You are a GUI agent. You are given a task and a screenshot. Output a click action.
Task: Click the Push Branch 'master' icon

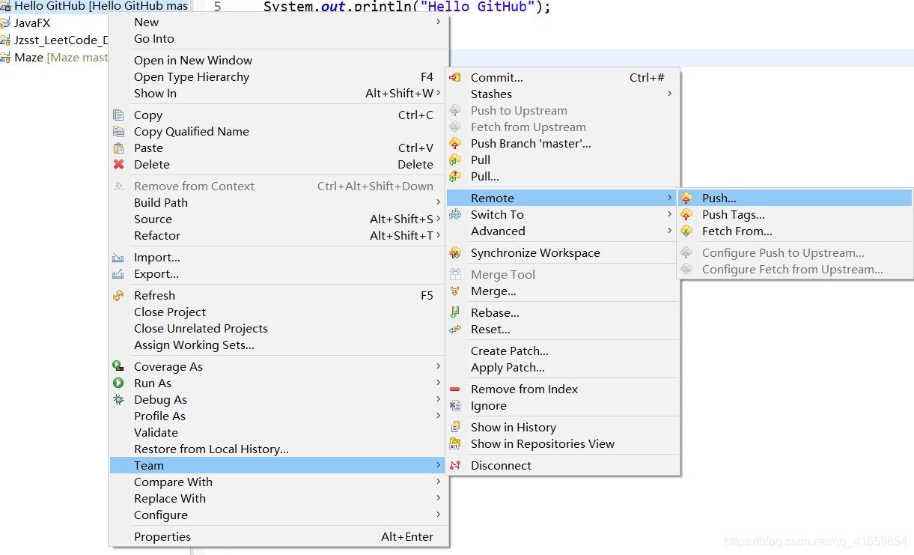454,143
